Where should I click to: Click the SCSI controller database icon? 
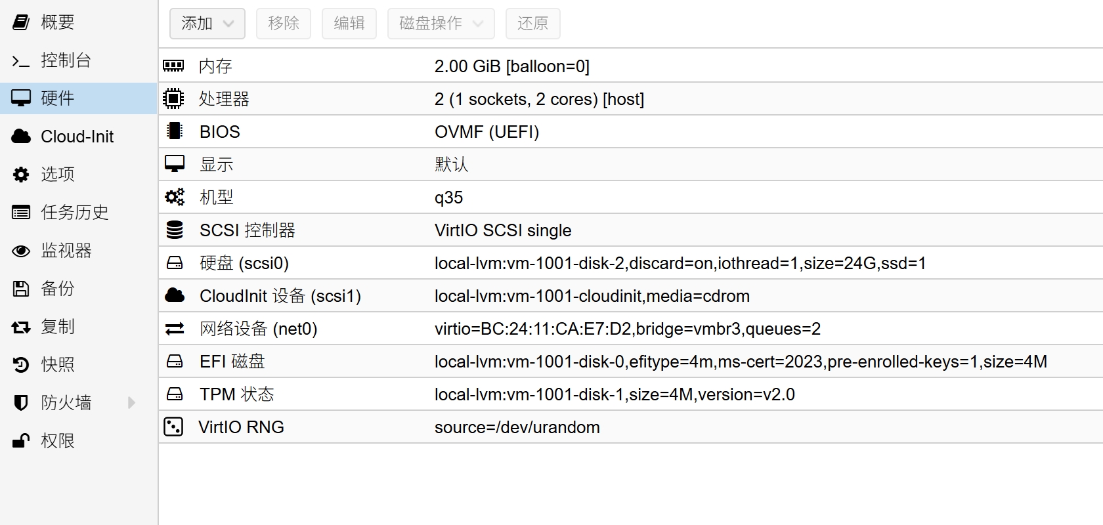click(x=174, y=230)
